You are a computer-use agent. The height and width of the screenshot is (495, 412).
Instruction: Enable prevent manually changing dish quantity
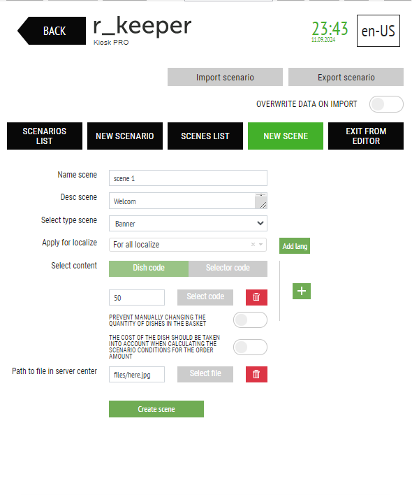click(x=250, y=320)
